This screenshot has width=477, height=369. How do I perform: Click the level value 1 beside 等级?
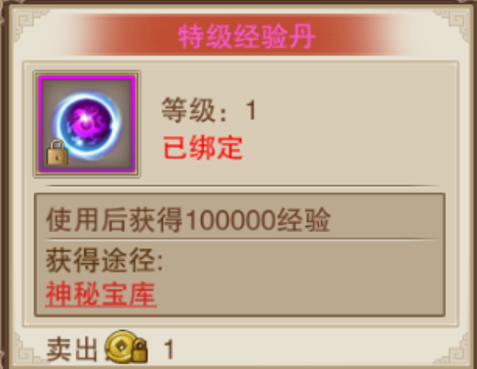click(251, 110)
